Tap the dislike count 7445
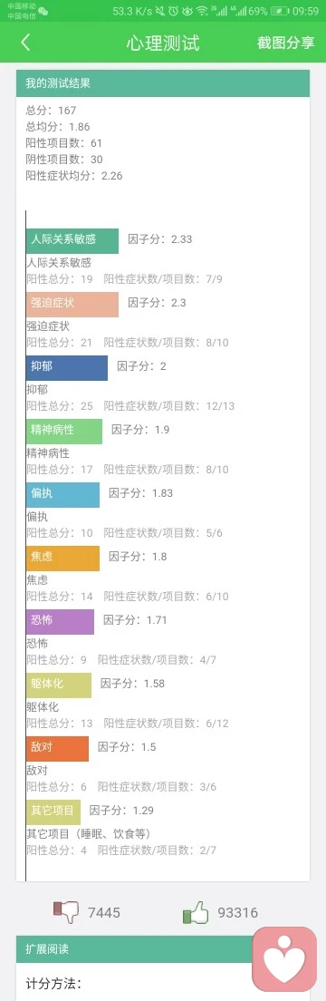 (x=104, y=913)
